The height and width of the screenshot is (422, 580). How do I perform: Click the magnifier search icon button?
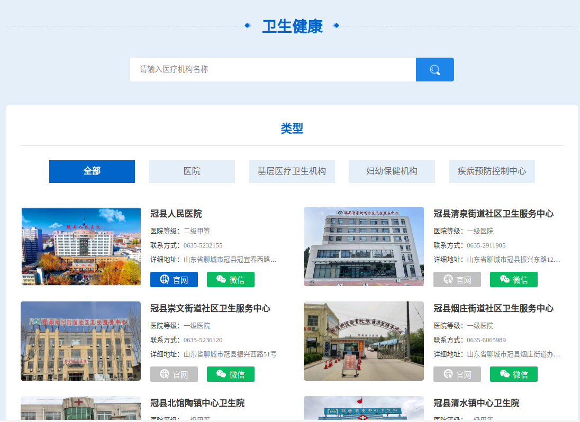coord(434,70)
